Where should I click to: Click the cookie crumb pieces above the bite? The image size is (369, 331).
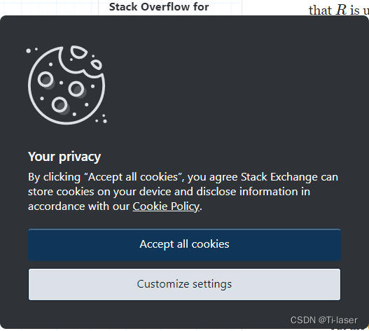(x=86, y=57)
